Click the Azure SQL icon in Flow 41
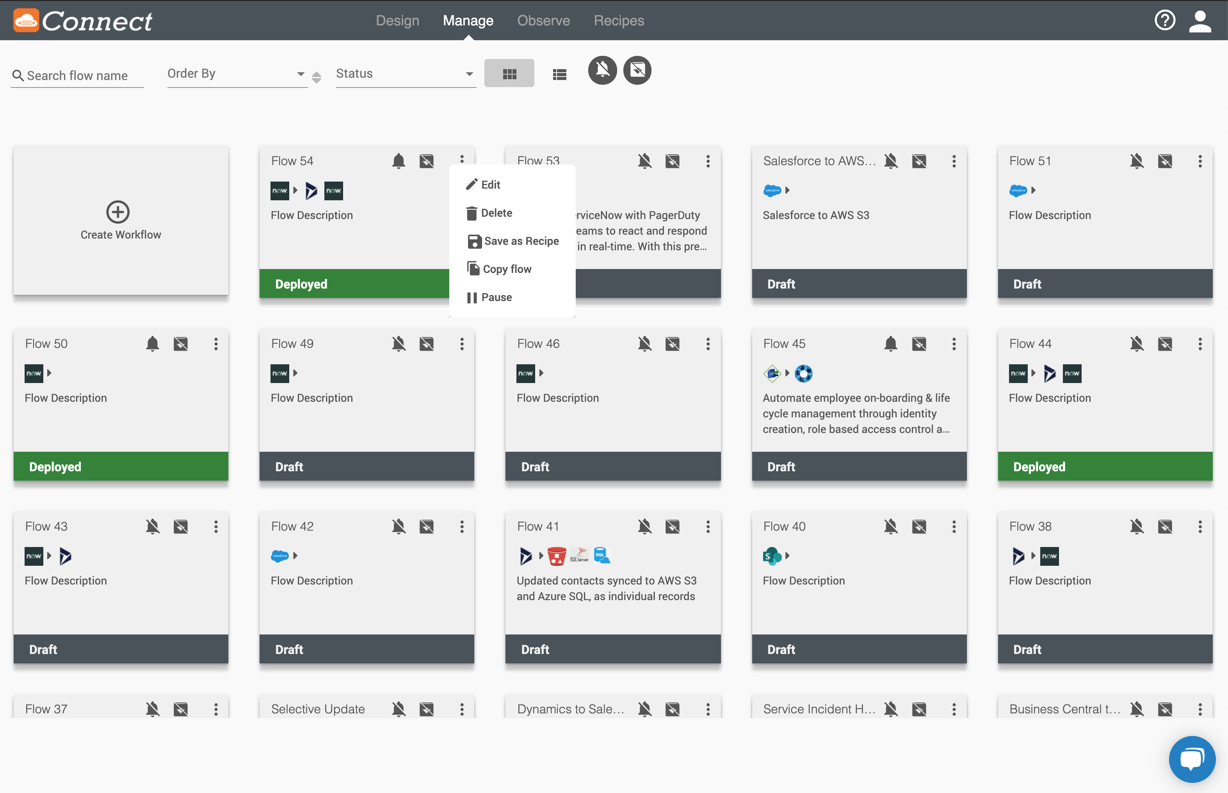The width and height of the screenshot is (1228, 793). (602, 555)
